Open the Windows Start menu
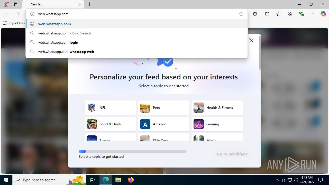329x185 pixels. tap(6, 180)
